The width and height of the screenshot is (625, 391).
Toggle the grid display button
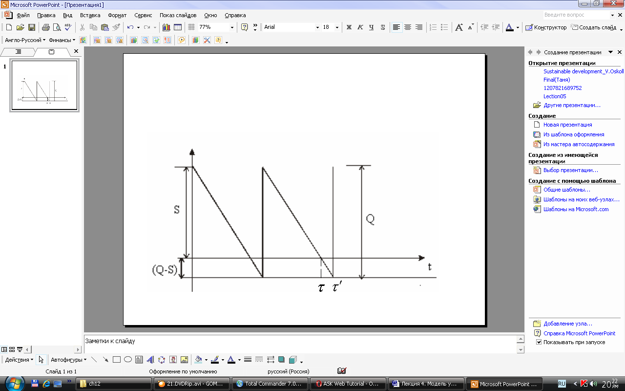pos(191,27)
